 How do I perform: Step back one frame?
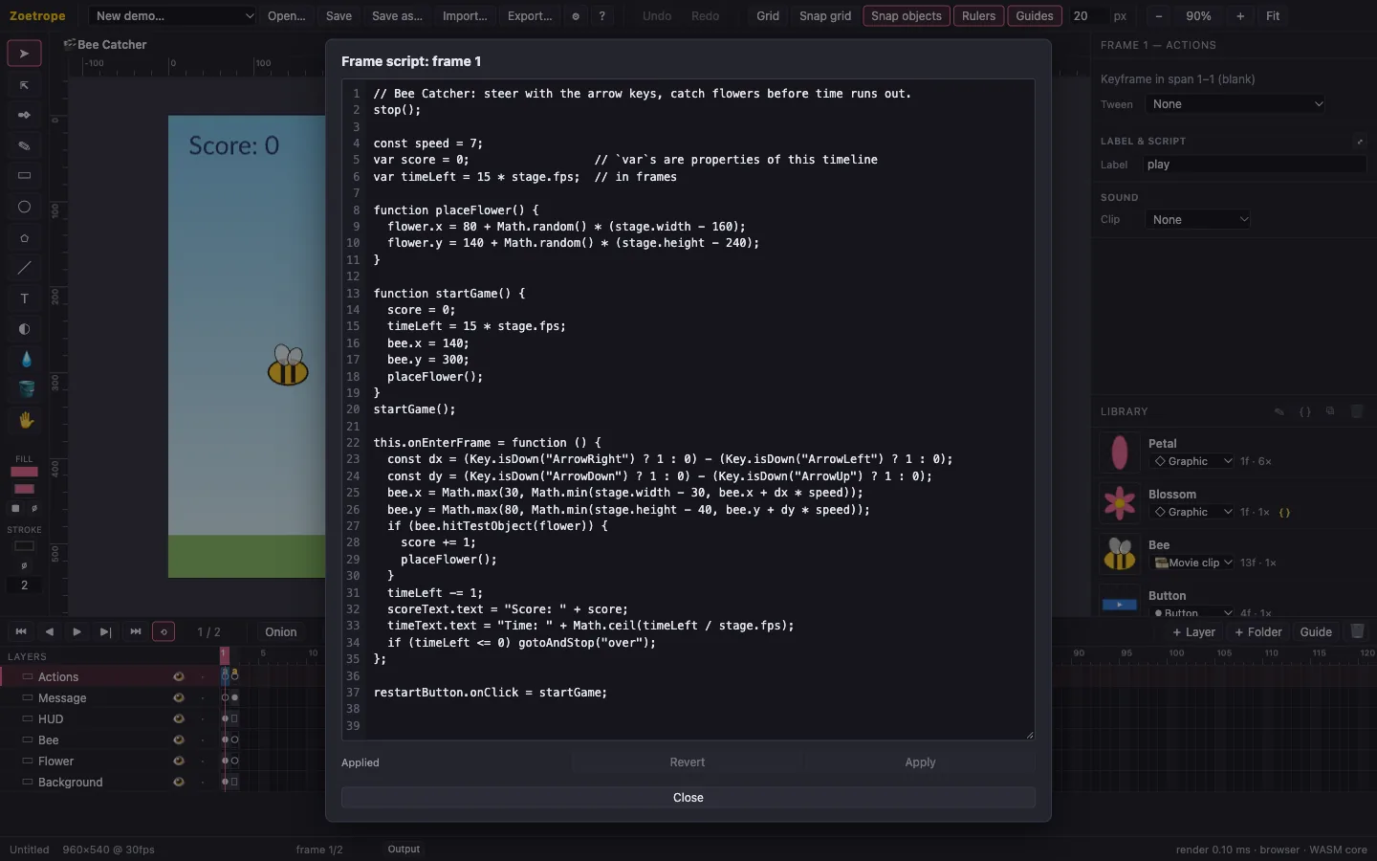[x=50, y=631]
